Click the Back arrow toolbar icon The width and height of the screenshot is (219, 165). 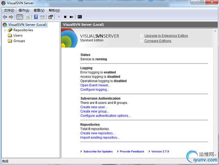(x=5, y=17)
